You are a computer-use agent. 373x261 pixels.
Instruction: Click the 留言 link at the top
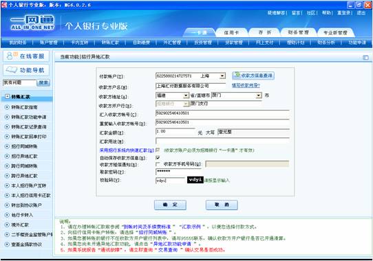tap(296, 13)
